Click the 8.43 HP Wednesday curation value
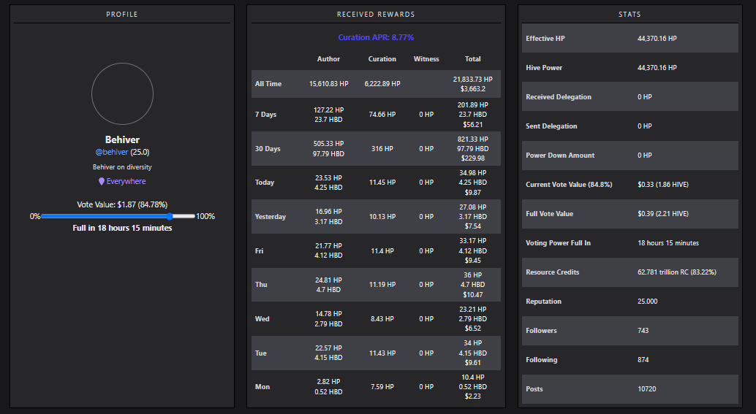This screenshot has width=756, height=414. point(382,318)
